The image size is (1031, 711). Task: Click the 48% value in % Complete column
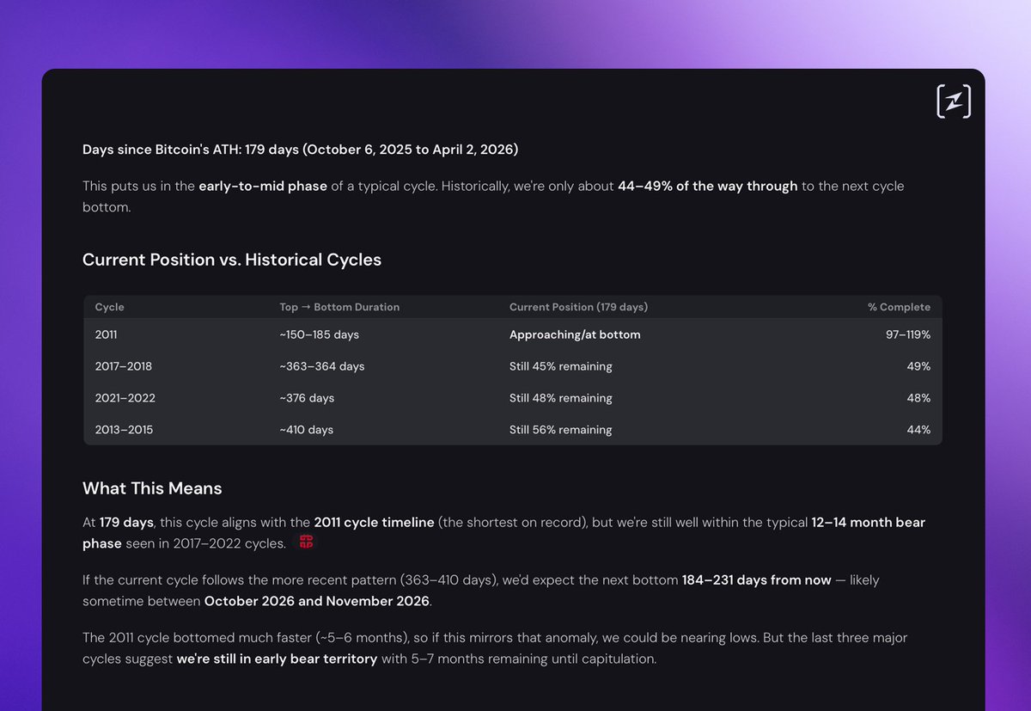(x=918, y=398)
